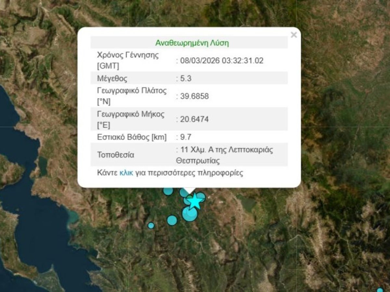390x292 pixels.
Task: Click the largest cyan circle below the star
Action: (189, 214)
